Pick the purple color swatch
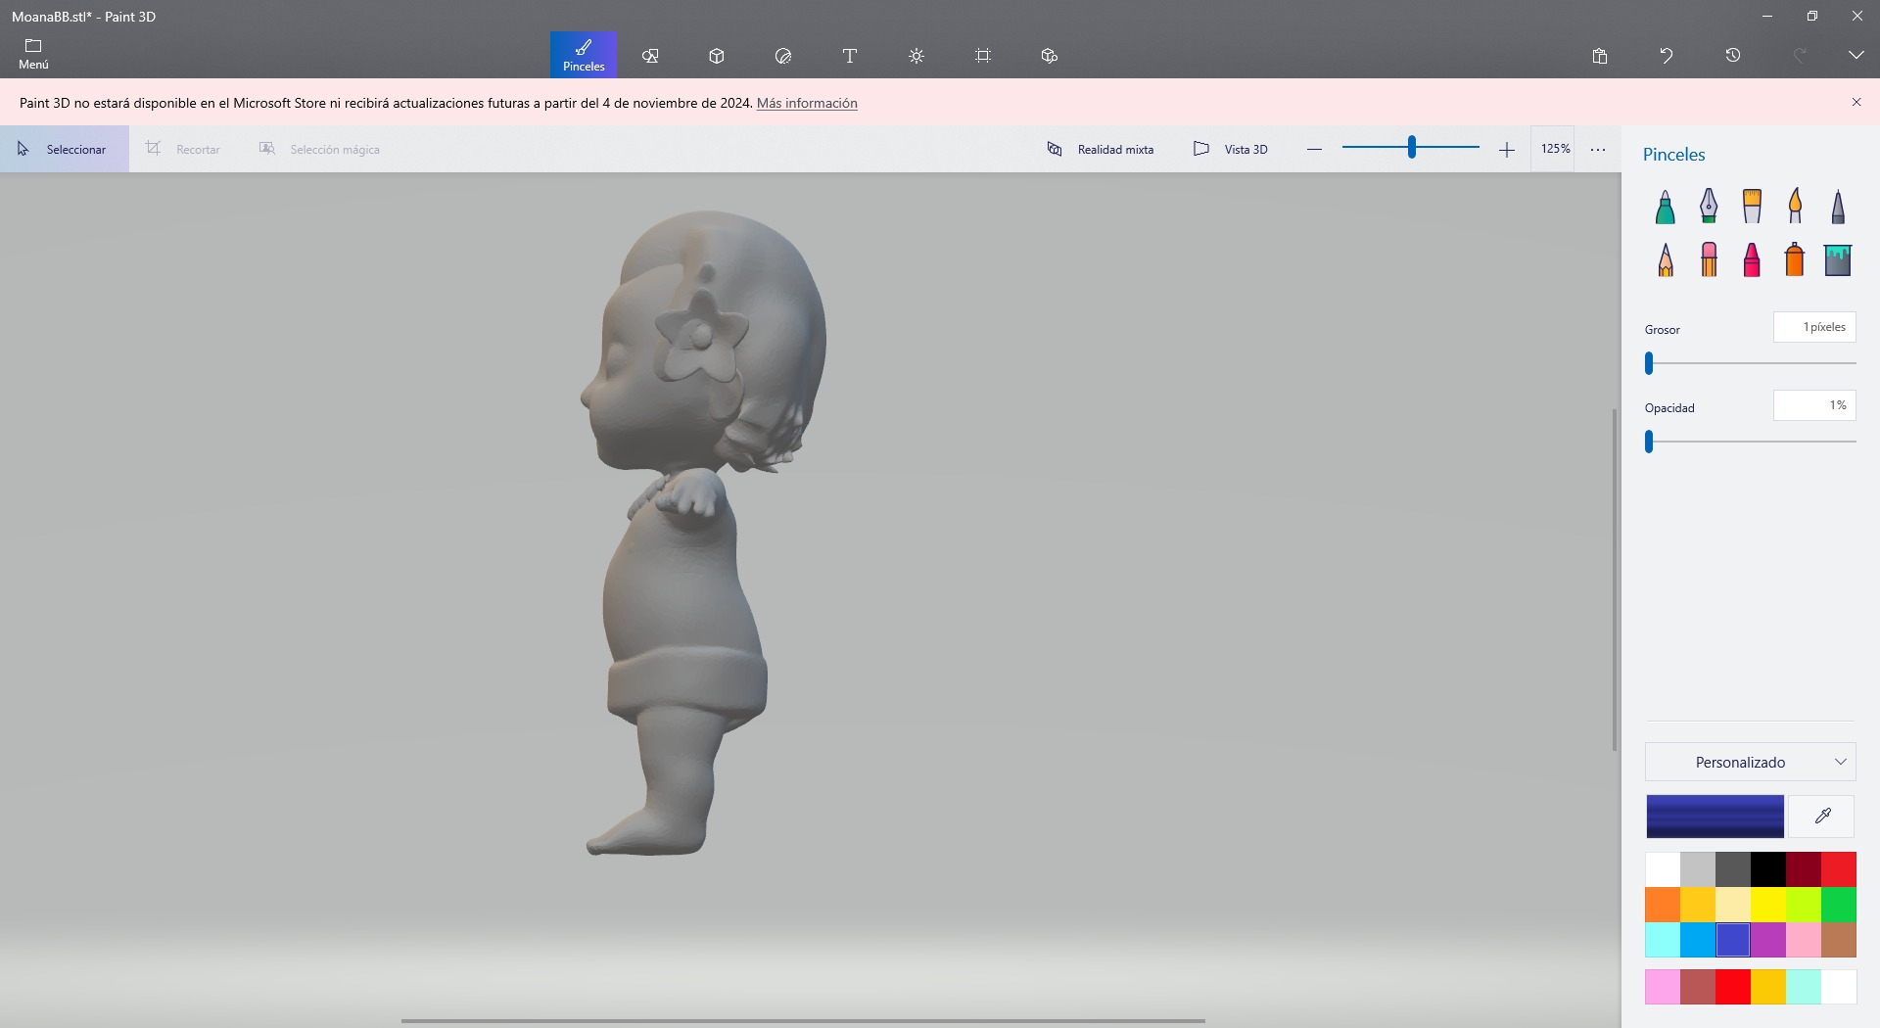 [1768, 940]
